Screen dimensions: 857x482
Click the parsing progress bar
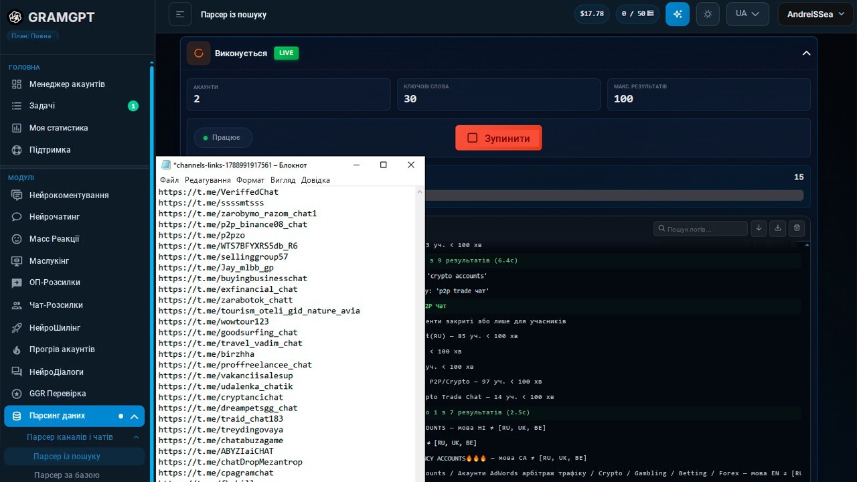coord(614,195)
